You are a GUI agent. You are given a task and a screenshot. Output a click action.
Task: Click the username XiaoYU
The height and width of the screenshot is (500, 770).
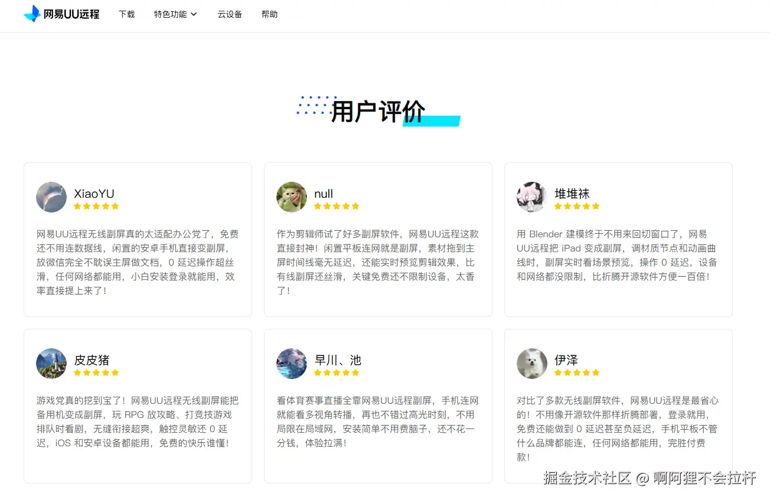[94, 194]
